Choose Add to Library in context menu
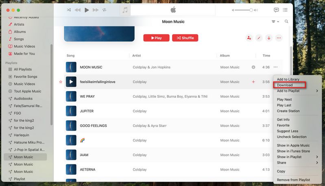 (288, 79)
